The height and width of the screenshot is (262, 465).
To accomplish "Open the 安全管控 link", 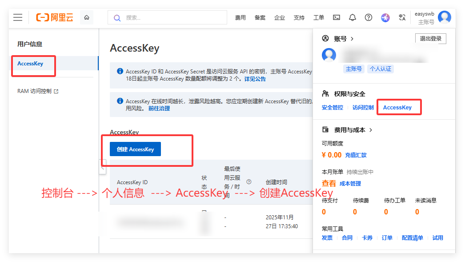I will [333, 107].
